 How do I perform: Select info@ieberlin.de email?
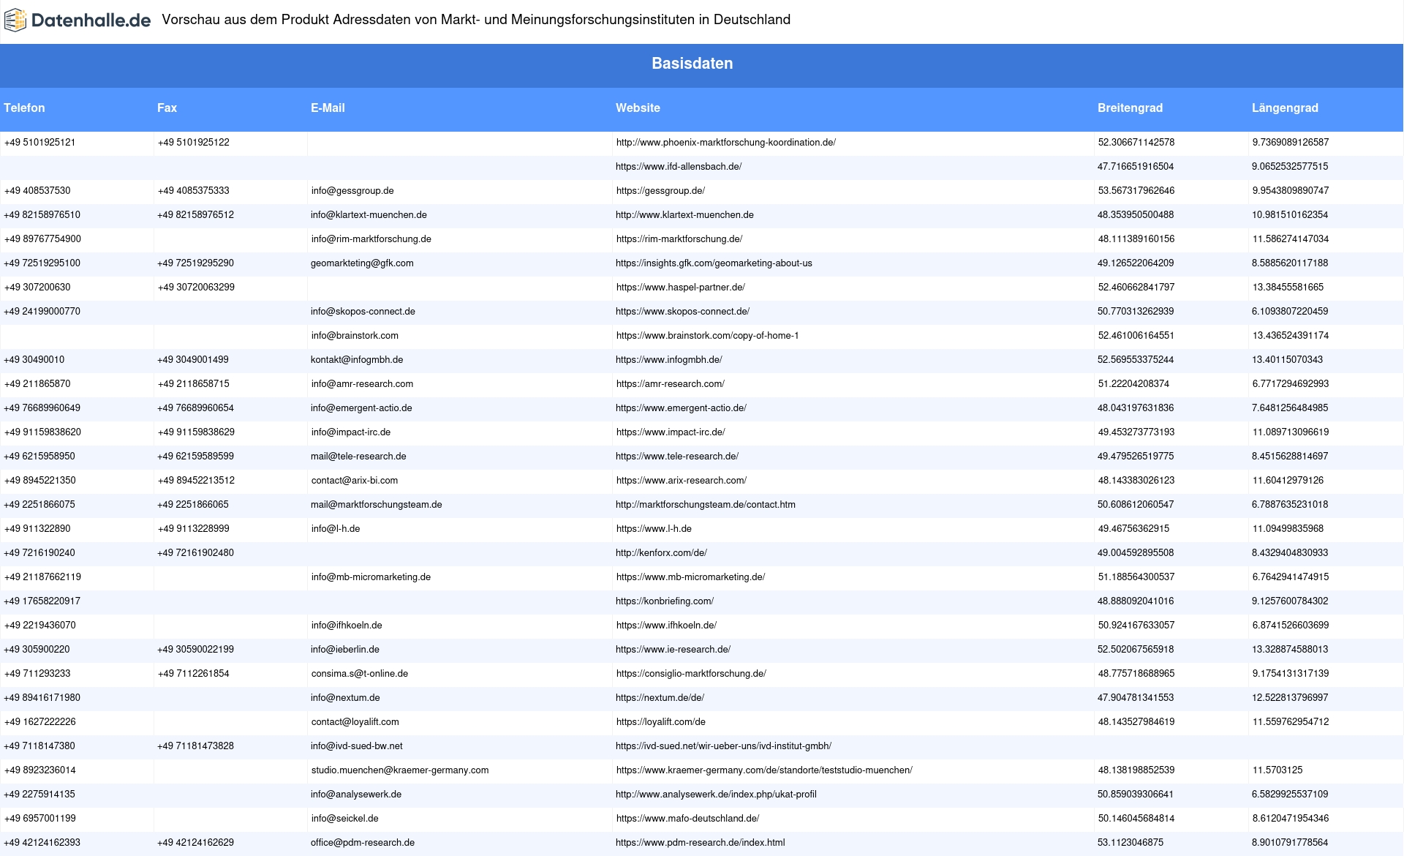(345, 650)
